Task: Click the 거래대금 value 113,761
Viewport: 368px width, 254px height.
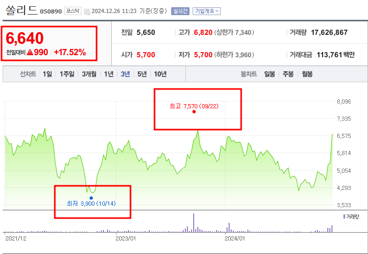Action: 329,55
